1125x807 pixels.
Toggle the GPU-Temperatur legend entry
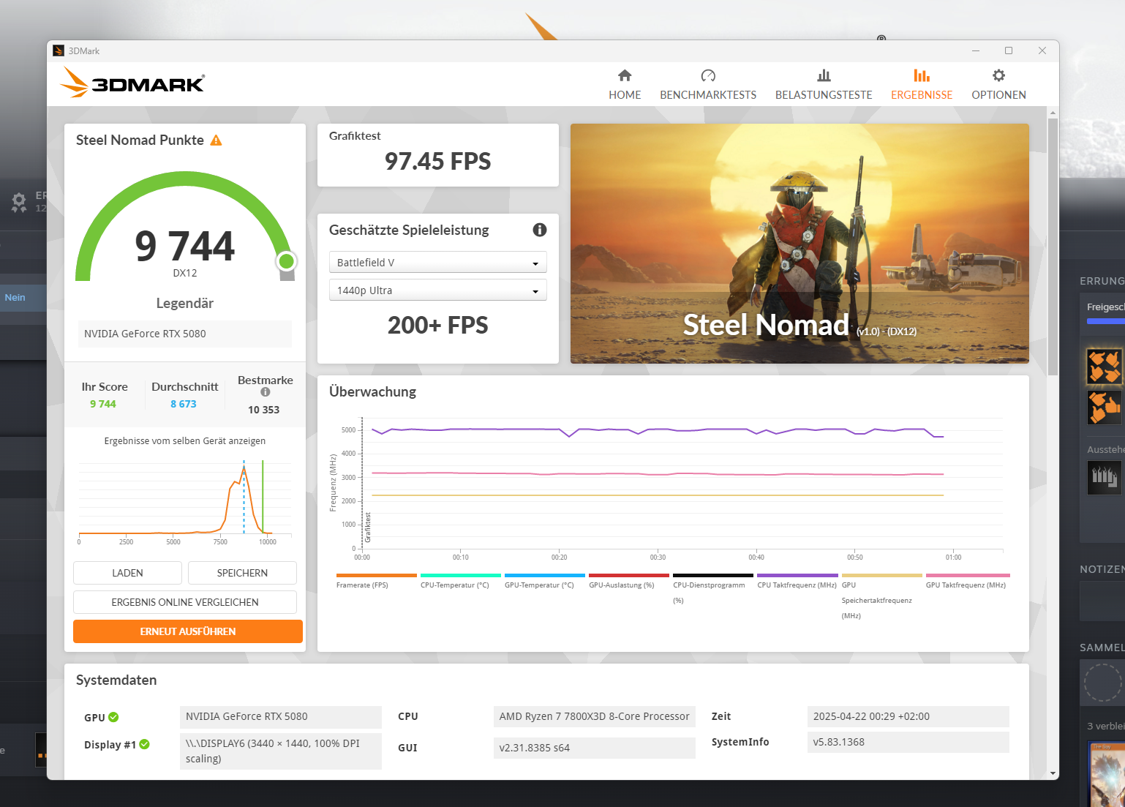(544, 581)
